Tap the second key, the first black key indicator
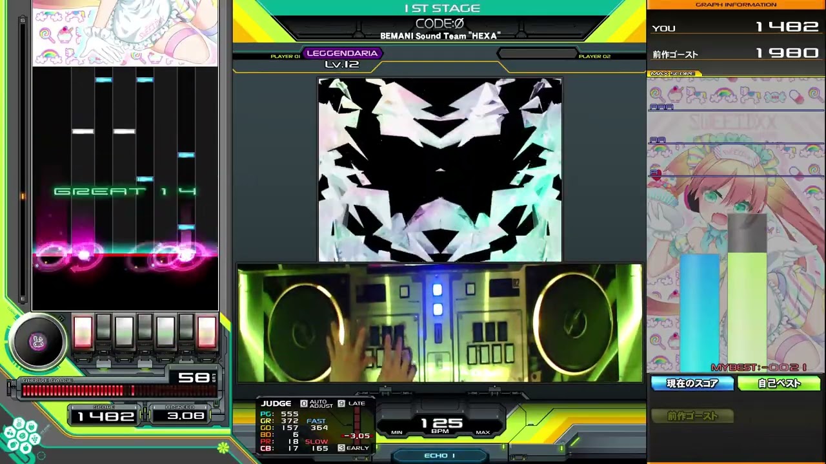This screenshot has width=826, height=464. pyautogui.click(x=104, y=327)
